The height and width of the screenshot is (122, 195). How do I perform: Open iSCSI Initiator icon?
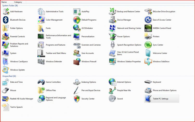[77, 28]
